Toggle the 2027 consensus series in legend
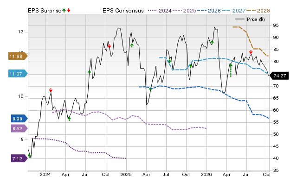The height and width of the screenshot is (177, 297). pyautogui.click(x=233, y=11)
